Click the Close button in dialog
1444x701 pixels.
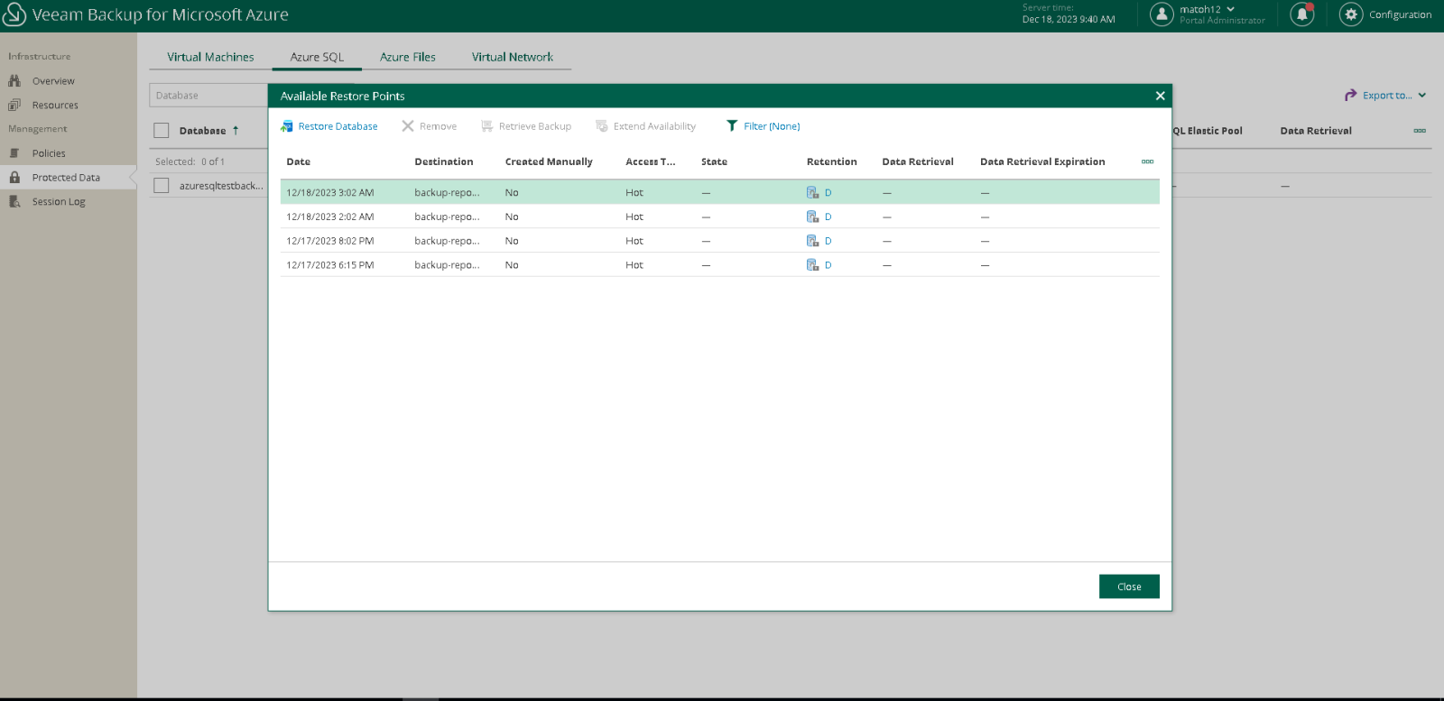[x=1129, y=586]
